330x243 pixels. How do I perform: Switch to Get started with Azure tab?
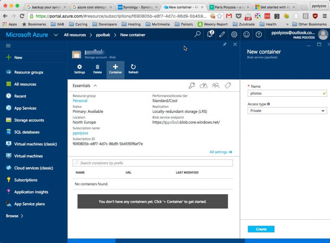(275, 7)
